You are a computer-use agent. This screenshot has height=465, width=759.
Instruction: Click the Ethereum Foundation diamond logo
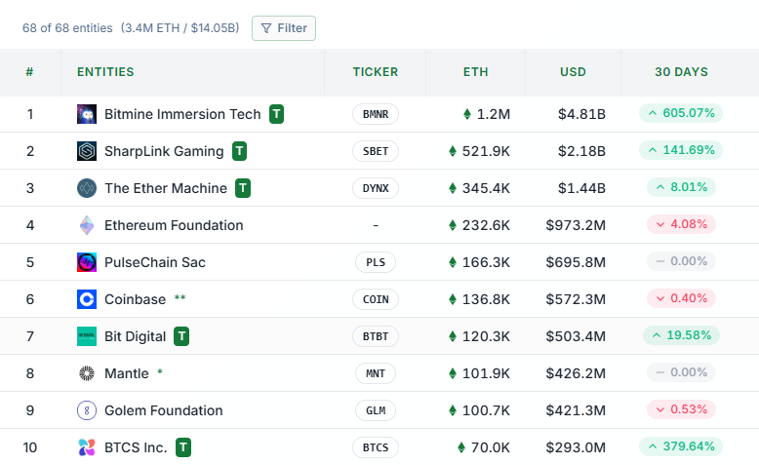(87, 225)
